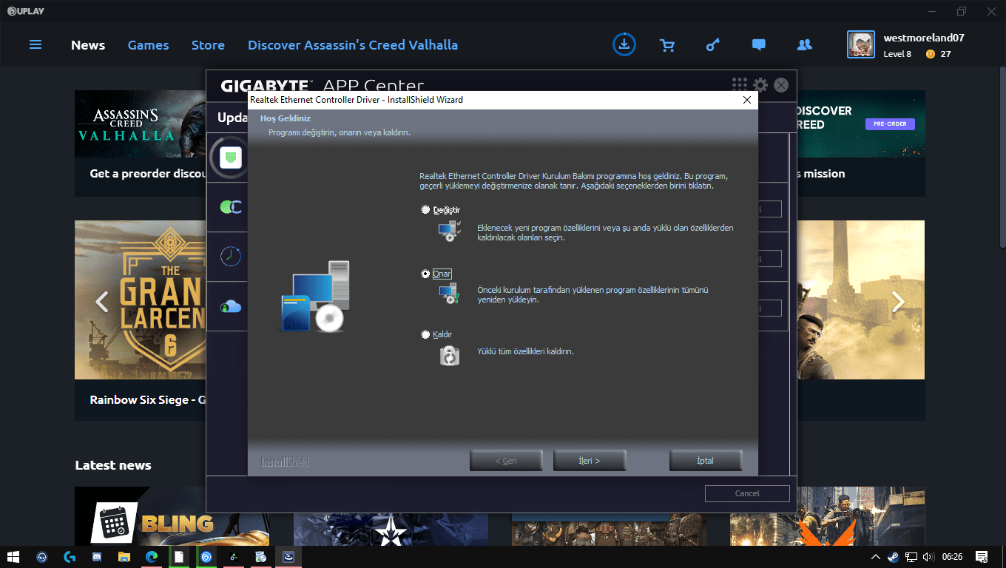Click the westmoreland07 profile avatar

(861, 44)
